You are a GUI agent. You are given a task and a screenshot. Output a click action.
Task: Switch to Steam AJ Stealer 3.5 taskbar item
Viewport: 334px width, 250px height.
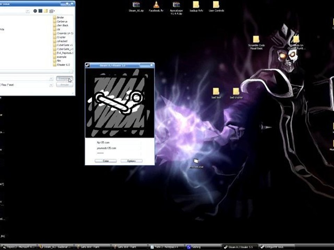pyautogui.click(x=240, y=247)
